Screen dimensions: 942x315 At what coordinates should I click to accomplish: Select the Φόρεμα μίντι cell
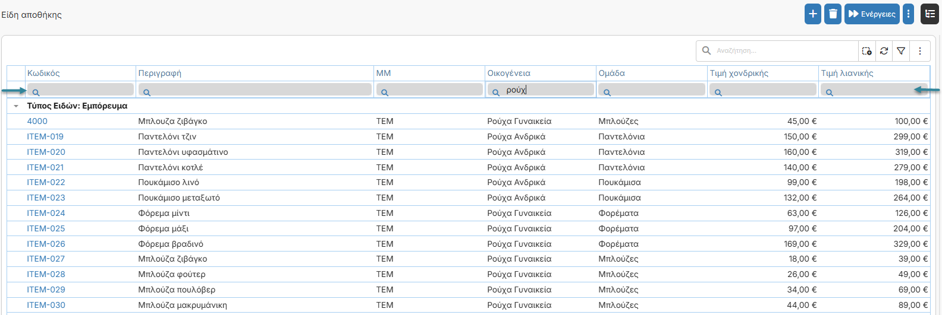[x=255, y=213]
